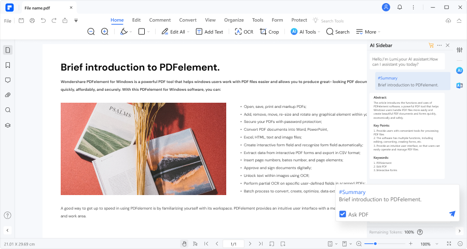The image size is (467, 249).
Task: Run the OCR tool
Action: [x=244, y=32]
